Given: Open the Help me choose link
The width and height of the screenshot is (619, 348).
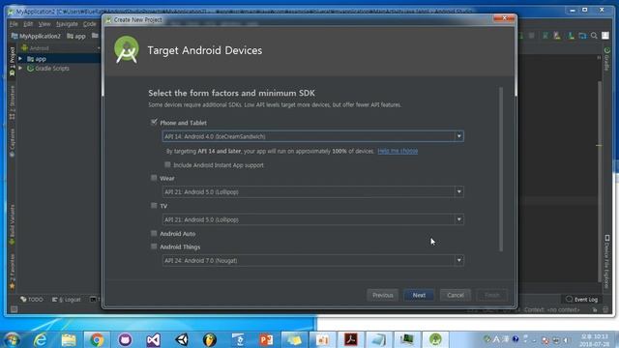Looking at the screenshot, I should [x=398, y=151].
